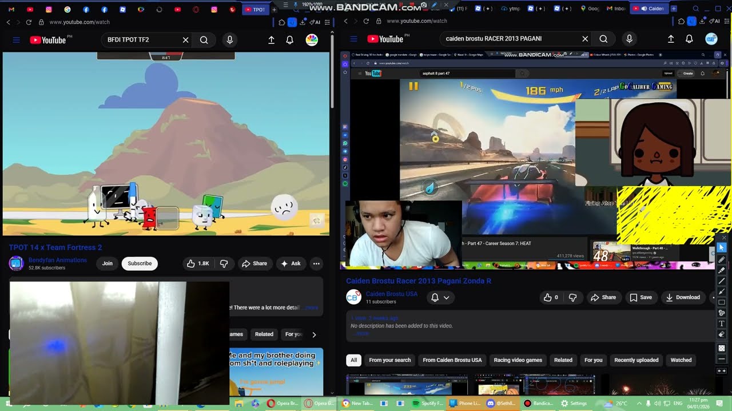
Task: Click the TPOT 14 video player
Action: point(166,144)
